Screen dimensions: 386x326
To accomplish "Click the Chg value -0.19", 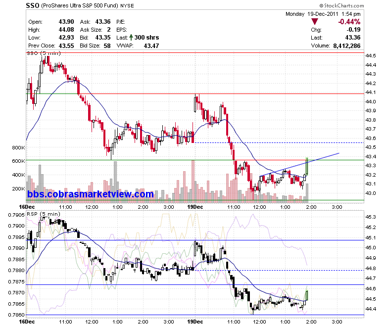I will (353, 30).
